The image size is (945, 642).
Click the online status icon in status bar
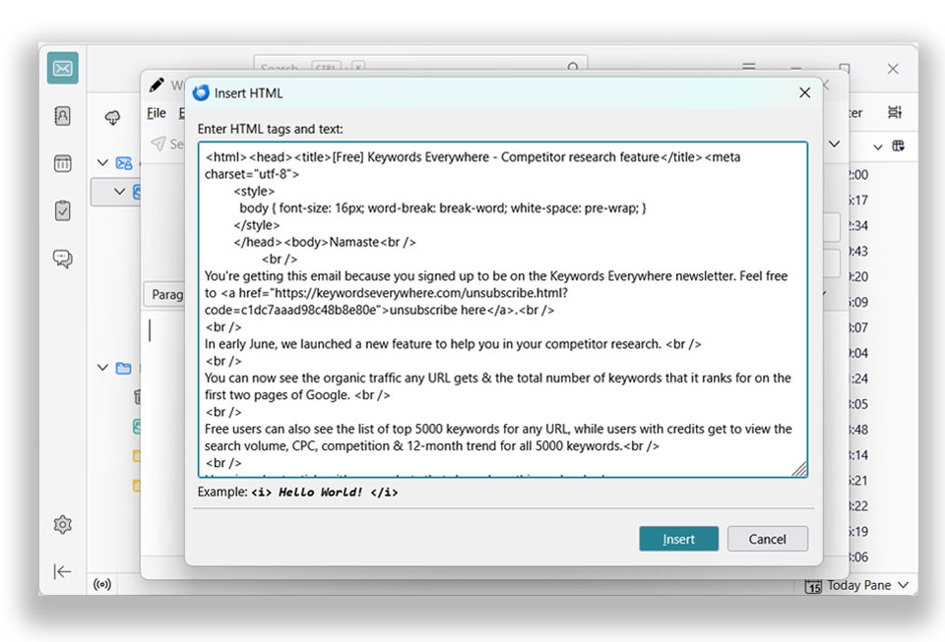(102, 584)
